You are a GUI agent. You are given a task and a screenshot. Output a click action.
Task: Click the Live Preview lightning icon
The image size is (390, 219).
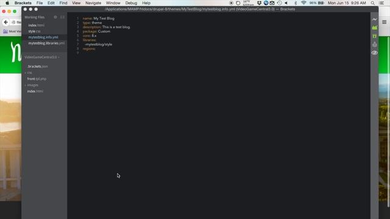pyautogui.click(x=374, y=19)
